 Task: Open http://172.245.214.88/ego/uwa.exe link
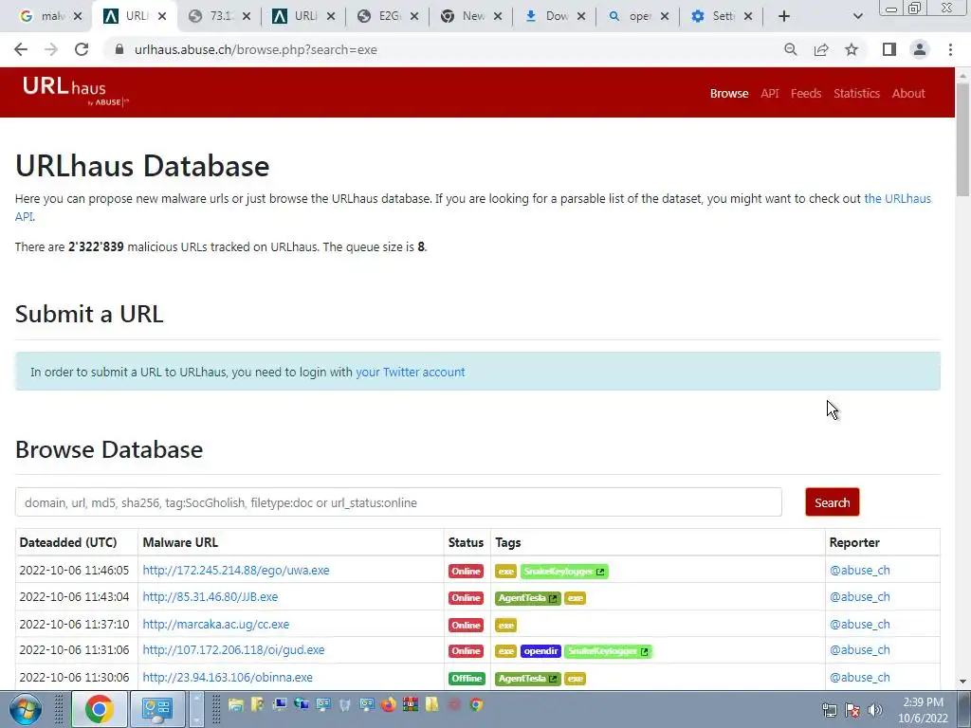[x=236, y=570]
